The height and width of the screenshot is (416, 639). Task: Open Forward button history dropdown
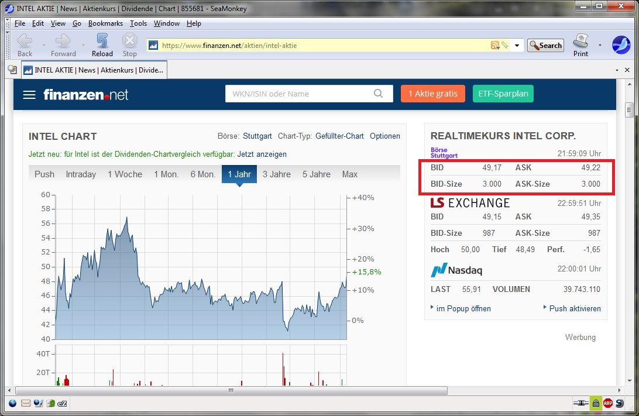[x=83, y=45]
